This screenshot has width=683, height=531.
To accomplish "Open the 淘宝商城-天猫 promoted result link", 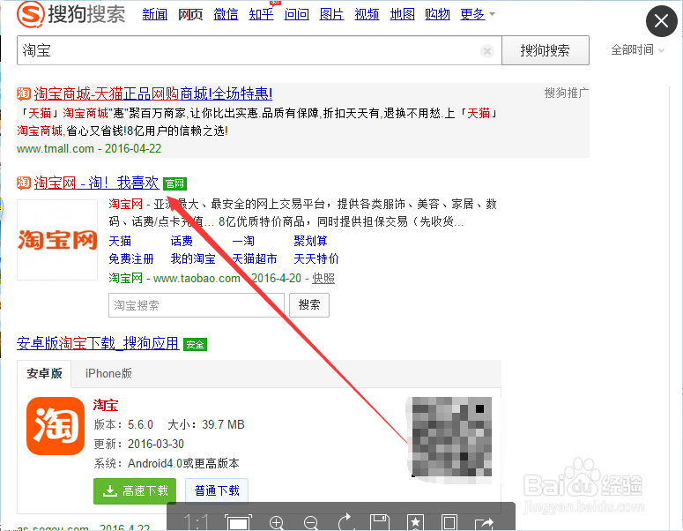I will tap(152, 93).
